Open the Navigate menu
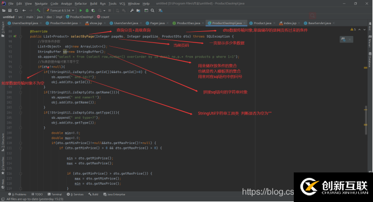373x202 pixels. [x=41, y=4]
